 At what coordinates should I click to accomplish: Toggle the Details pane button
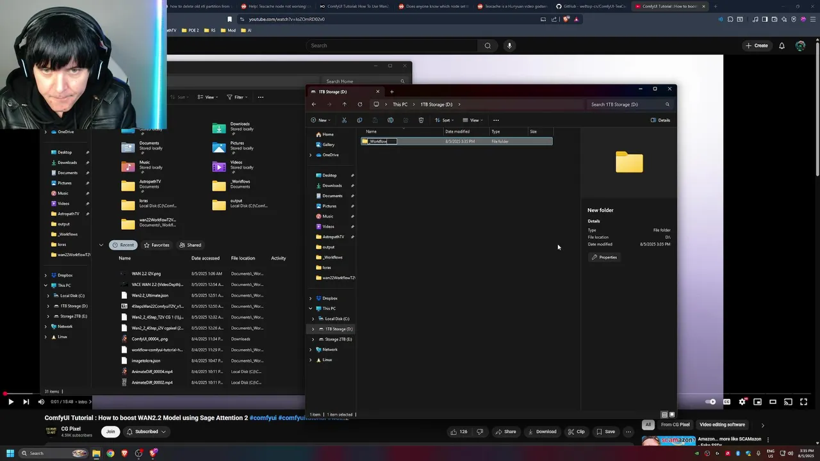660,120
